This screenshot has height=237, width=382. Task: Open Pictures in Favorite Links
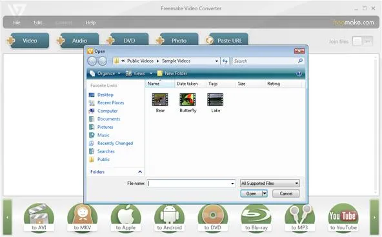click(x=105, y=127)
